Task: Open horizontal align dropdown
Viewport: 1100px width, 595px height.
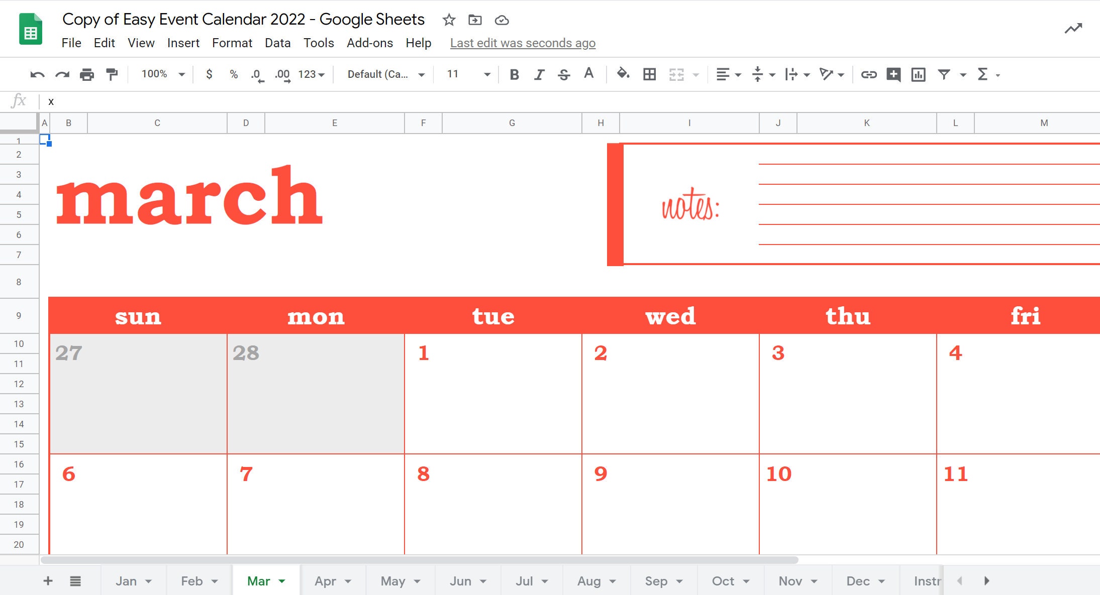Action: point(728,75)
